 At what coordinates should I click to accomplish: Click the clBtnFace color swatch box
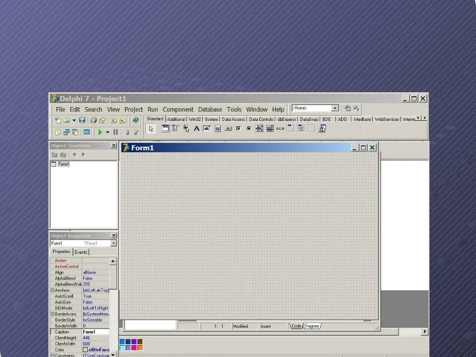coord(85,350)
